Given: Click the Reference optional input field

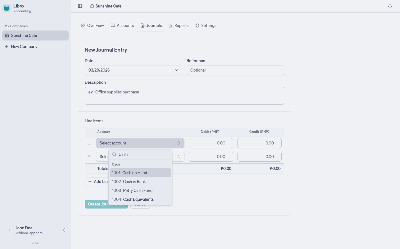Looking at the screenshot, I should point(235,70).
